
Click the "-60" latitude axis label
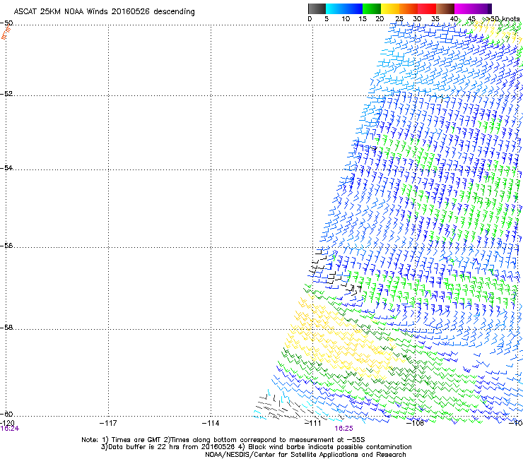click(x=6, y=414)
